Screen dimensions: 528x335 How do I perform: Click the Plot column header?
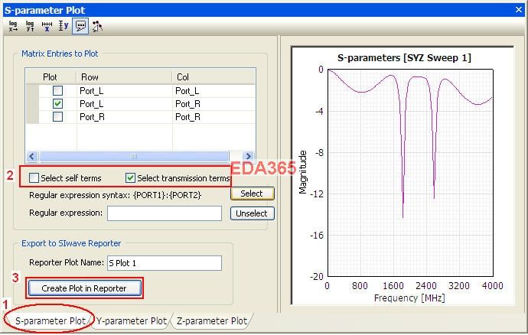pos(50,77)
